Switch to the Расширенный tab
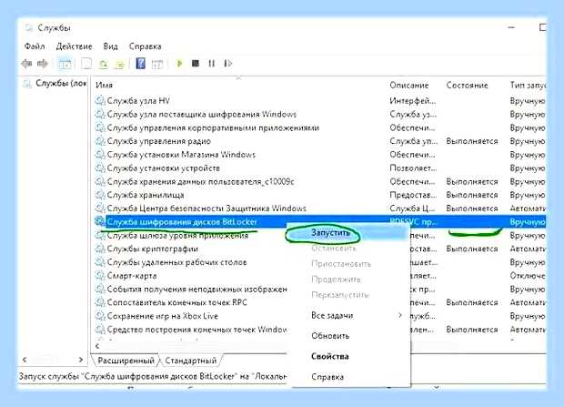Screen dimensions: 564x407 (126, 361)
